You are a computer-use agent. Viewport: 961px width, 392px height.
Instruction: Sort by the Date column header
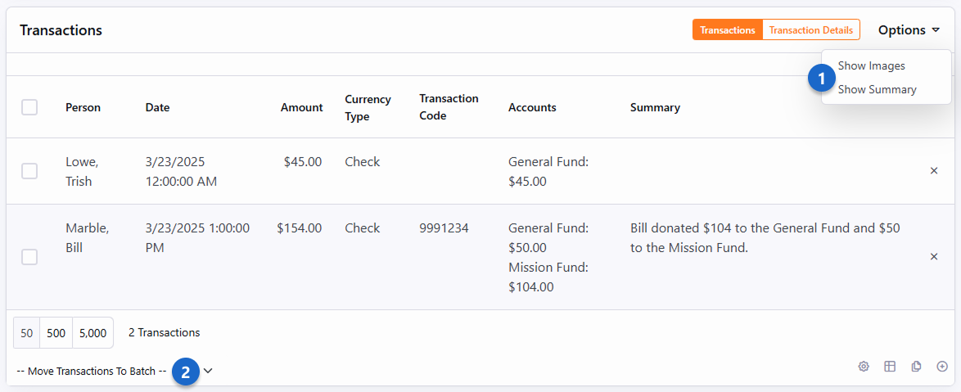point(157,107)
